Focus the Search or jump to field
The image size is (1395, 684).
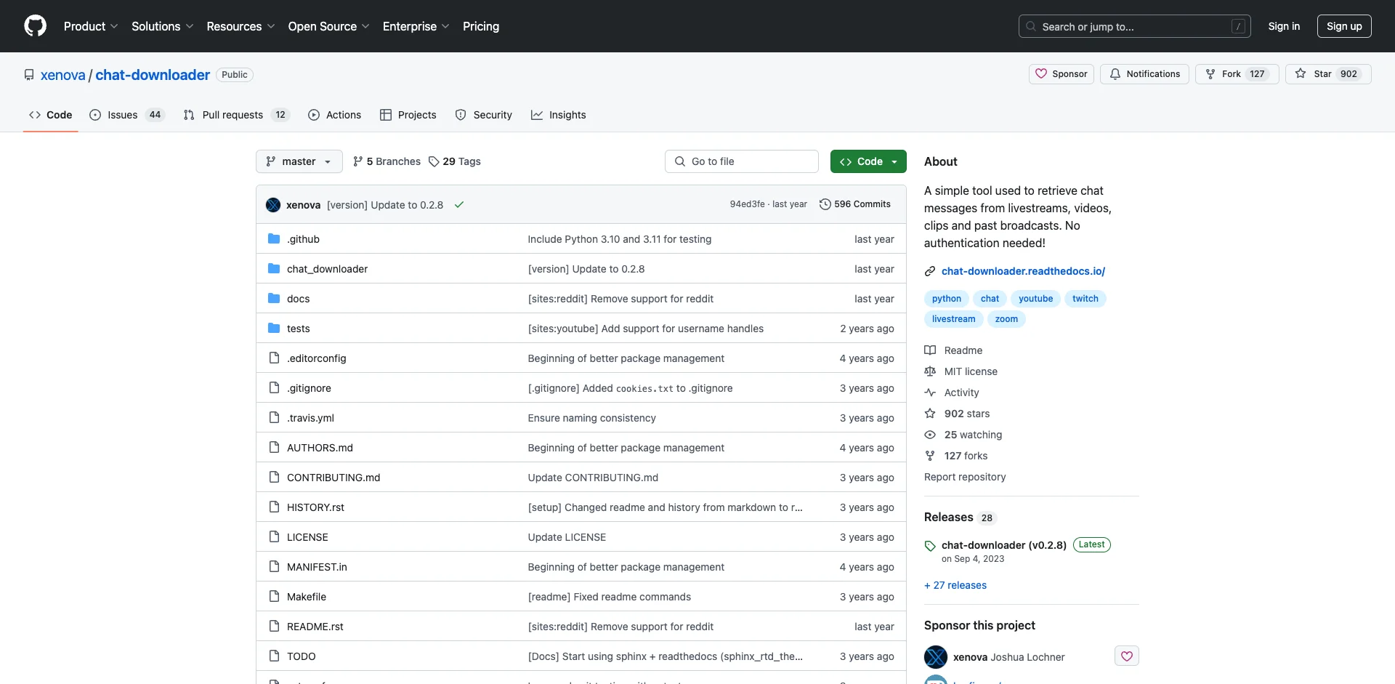(x=1134, y=26)
